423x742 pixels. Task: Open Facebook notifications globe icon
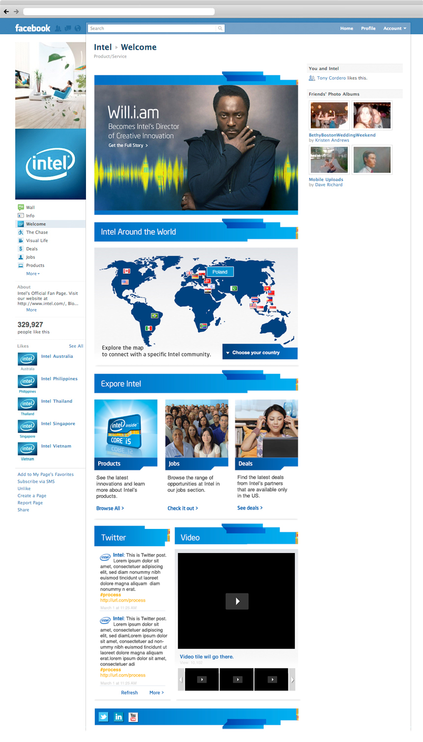click(78, 28)
